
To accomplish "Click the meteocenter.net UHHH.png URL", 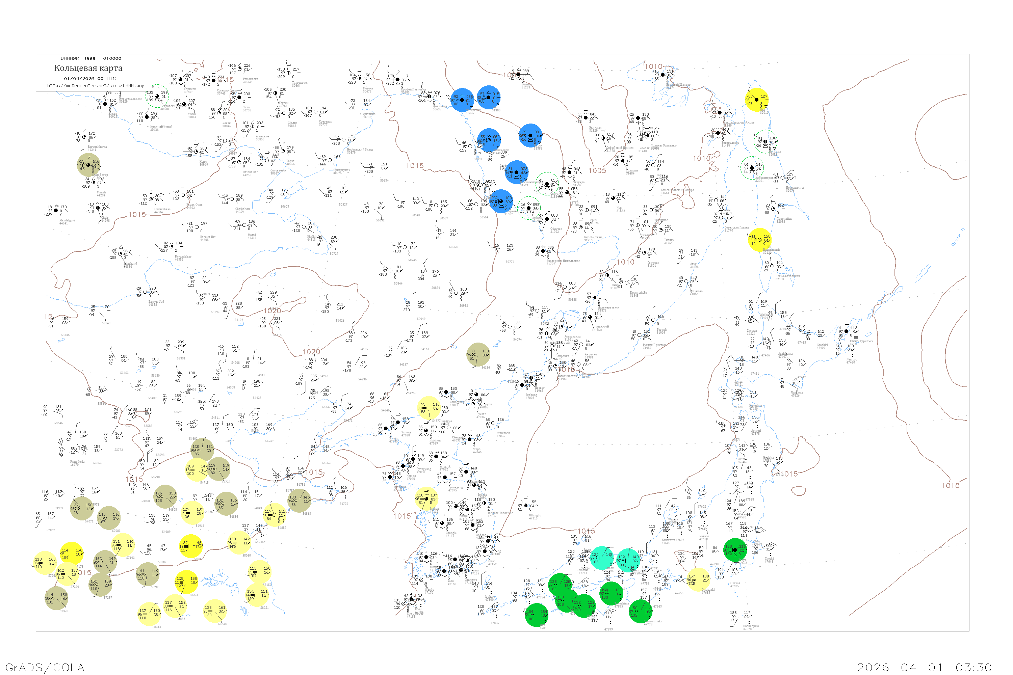I will [96, 86].
